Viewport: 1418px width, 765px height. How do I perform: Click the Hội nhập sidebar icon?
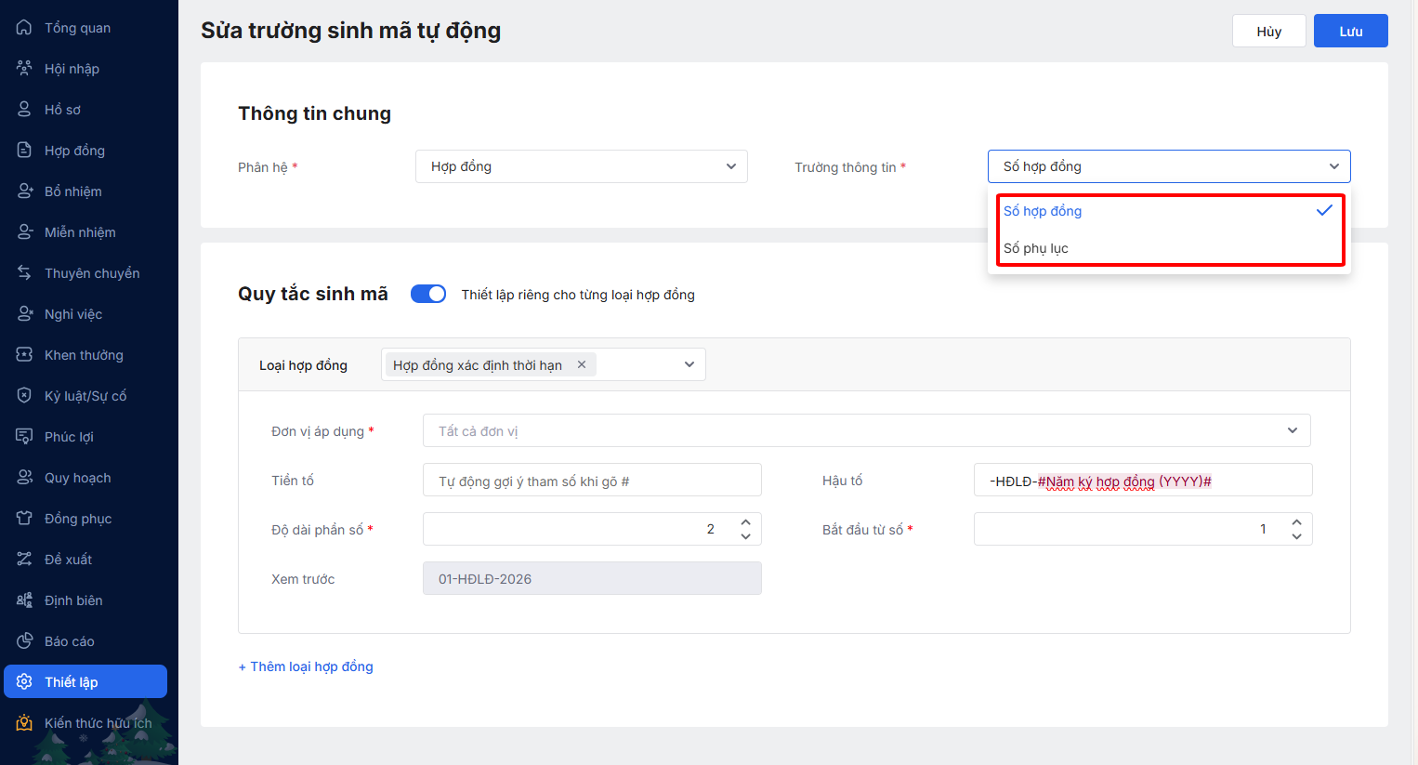pos(24,69)
